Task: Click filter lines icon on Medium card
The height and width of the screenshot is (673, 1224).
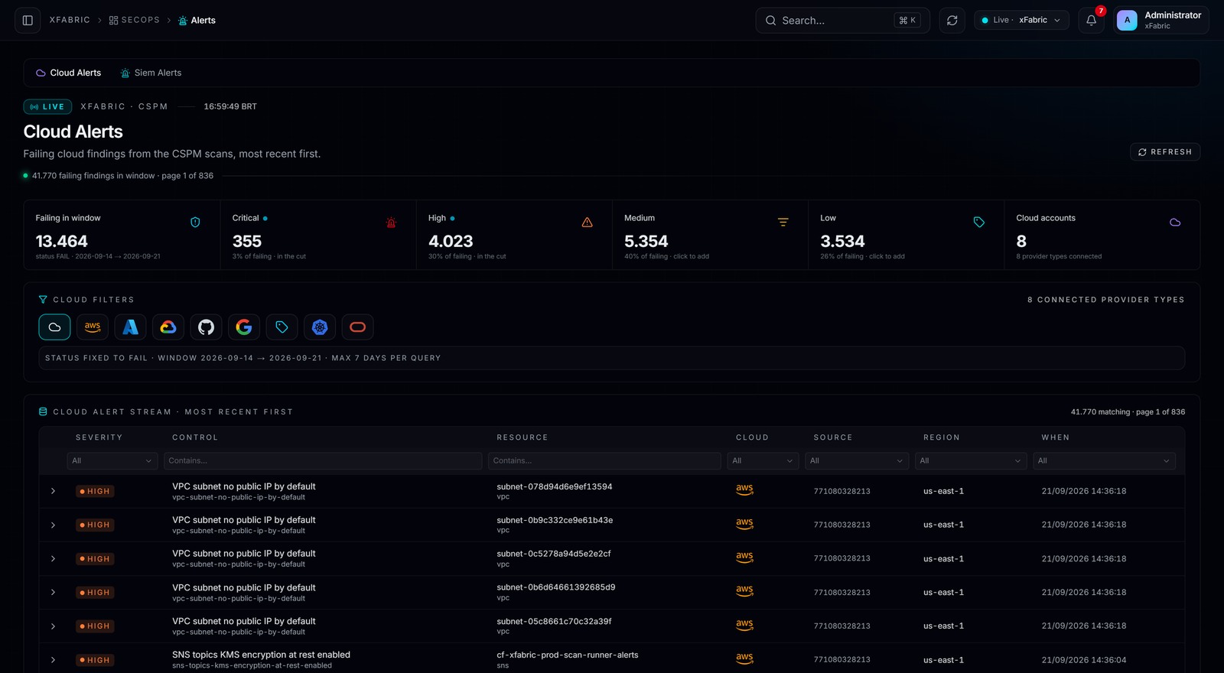Action: pos(783,223)
